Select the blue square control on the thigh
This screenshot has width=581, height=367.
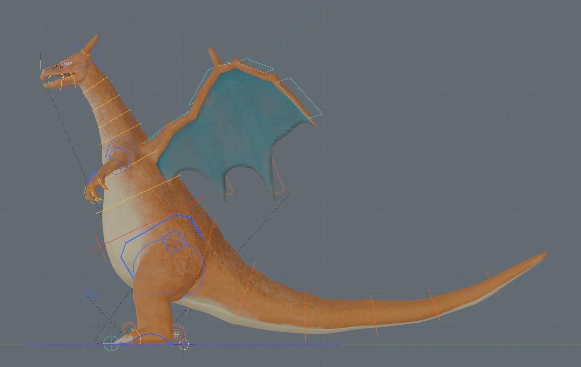(174, 241)
